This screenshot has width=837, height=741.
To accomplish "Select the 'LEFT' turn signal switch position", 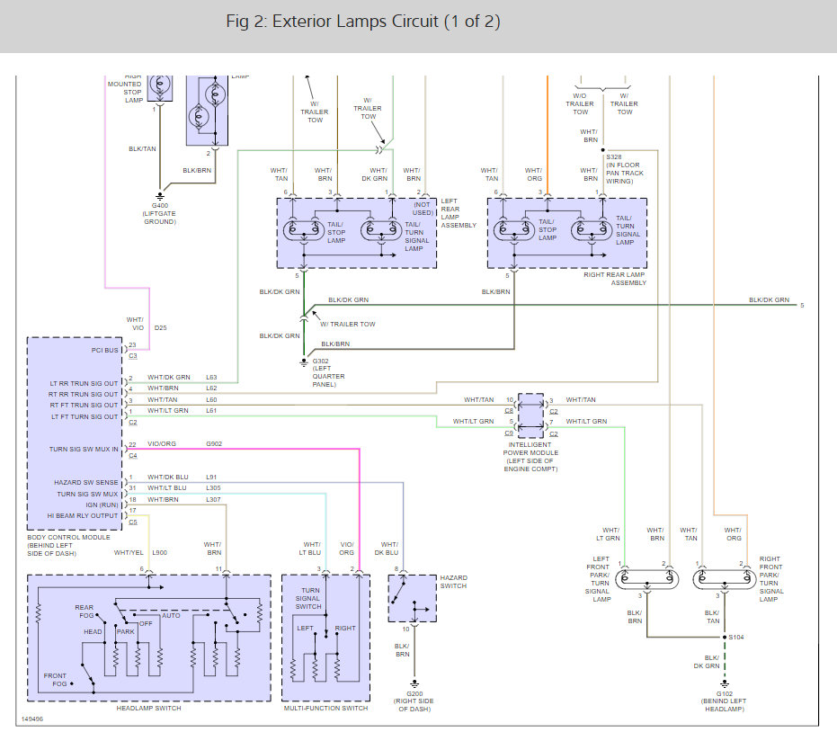I will click(x=305, y=628).
